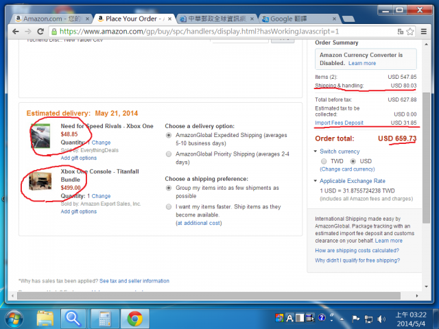The image size is (439, 329).
Task: Close the Place Your Order tab
Action: pos(169,19)
